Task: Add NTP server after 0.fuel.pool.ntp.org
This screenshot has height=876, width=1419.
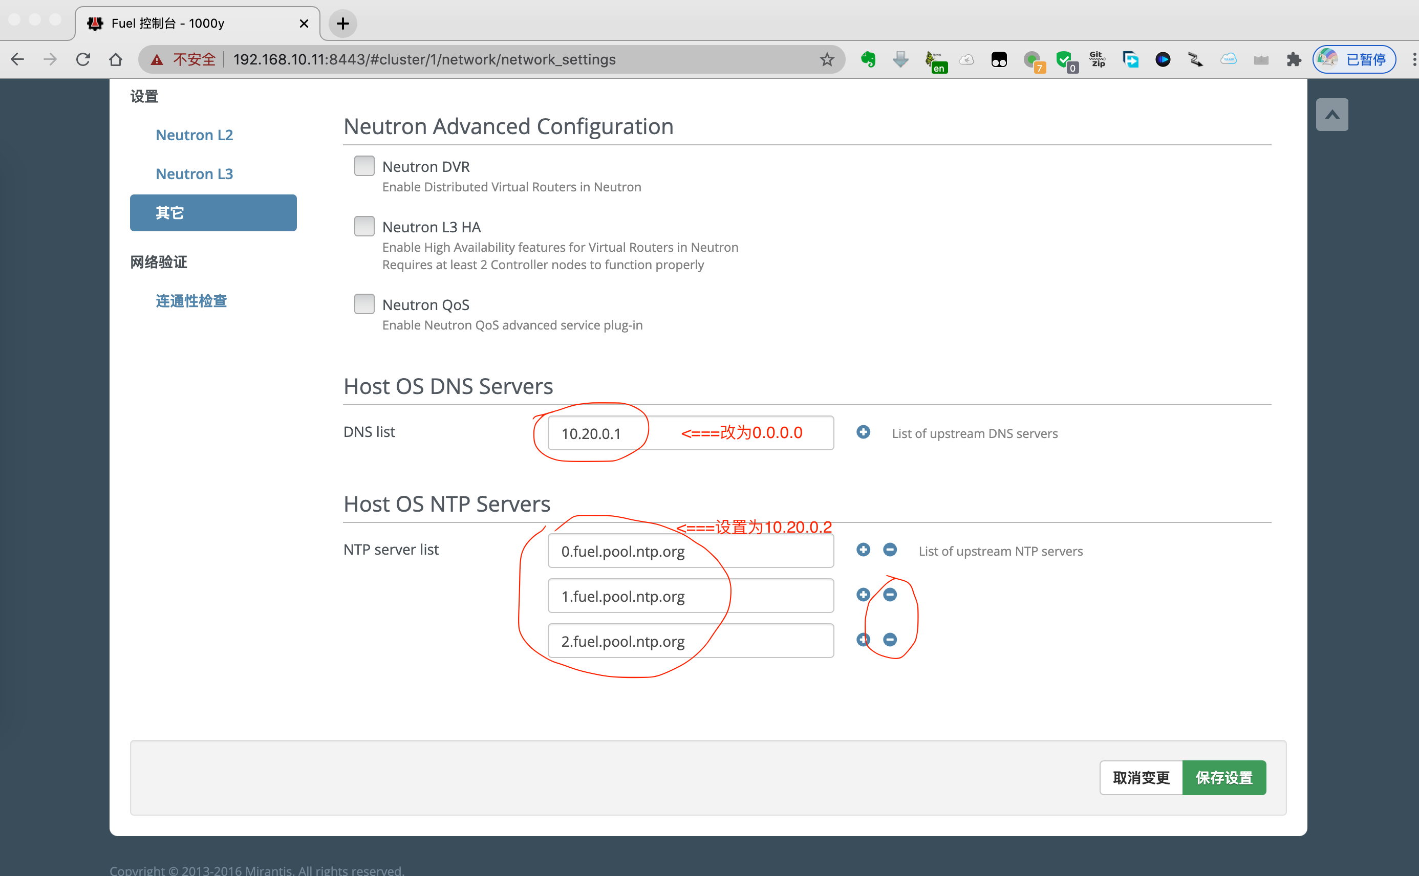Action: [x=863, y=550]
